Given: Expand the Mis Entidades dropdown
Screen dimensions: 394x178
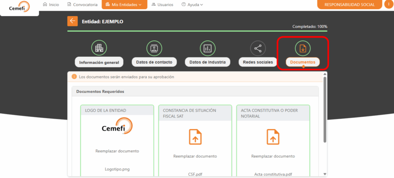Looking at the screenshot, I should [124, 5].
